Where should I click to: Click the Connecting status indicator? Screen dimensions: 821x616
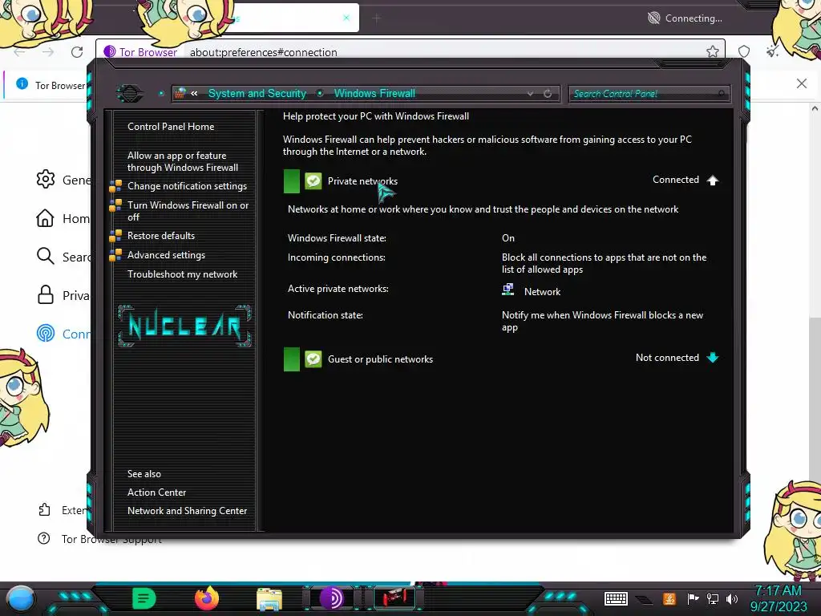tap(685, 18)
